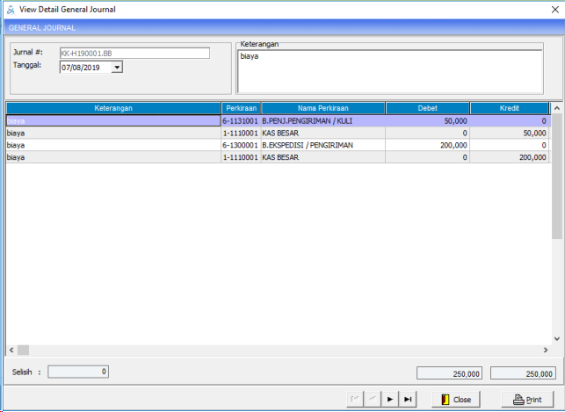This screenshot has width=565, height=412.
Task: Open the Tanggal date dropdown
Action: point(118,67)
